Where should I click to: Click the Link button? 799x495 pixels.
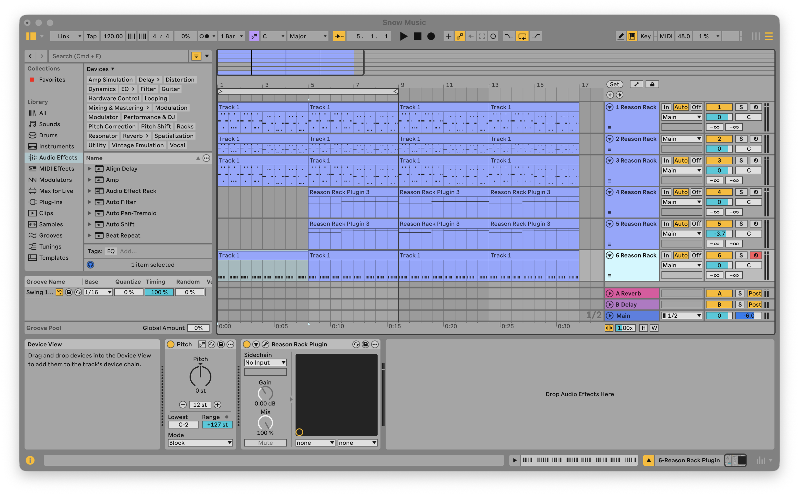[66, 36]
